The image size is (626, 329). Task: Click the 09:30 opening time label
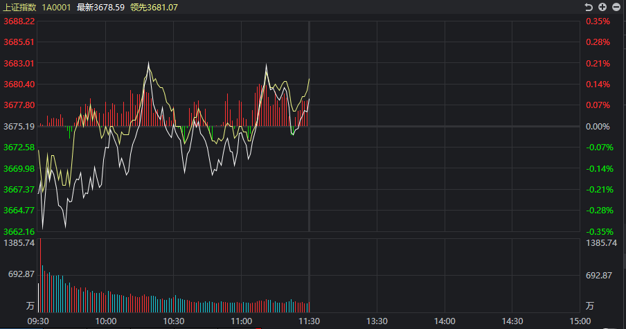pos(38,321)
